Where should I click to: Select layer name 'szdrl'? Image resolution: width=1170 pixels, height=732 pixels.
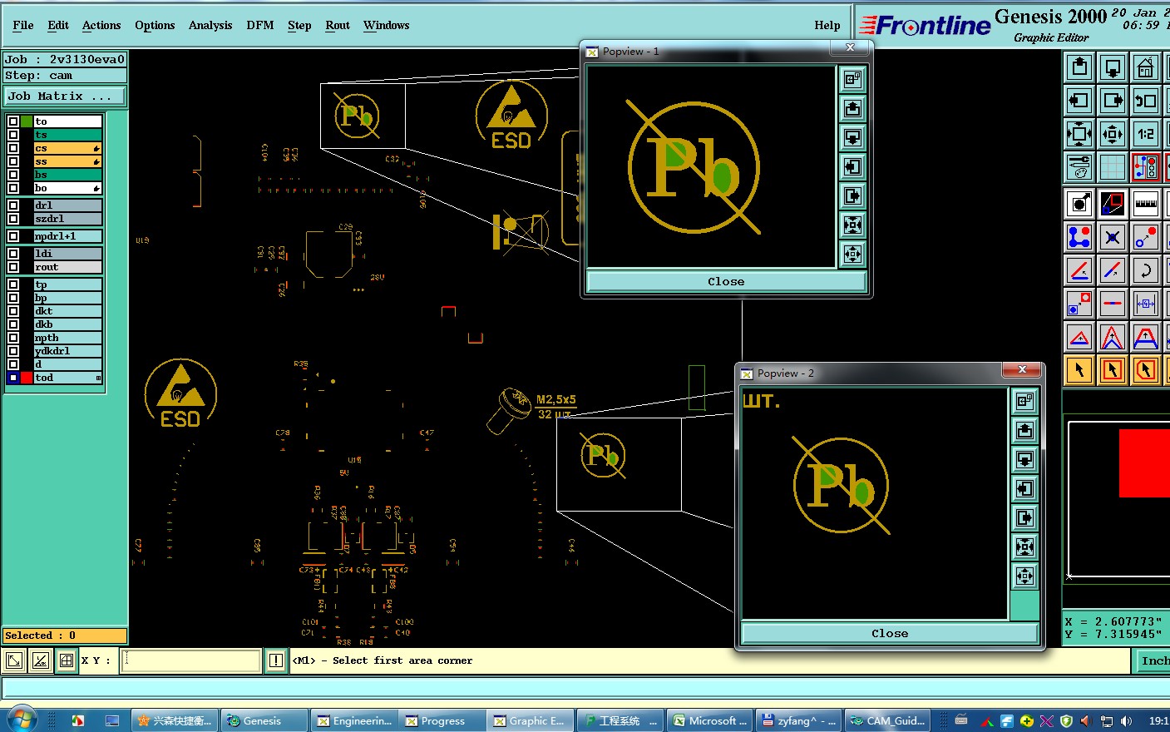(68, 219)
